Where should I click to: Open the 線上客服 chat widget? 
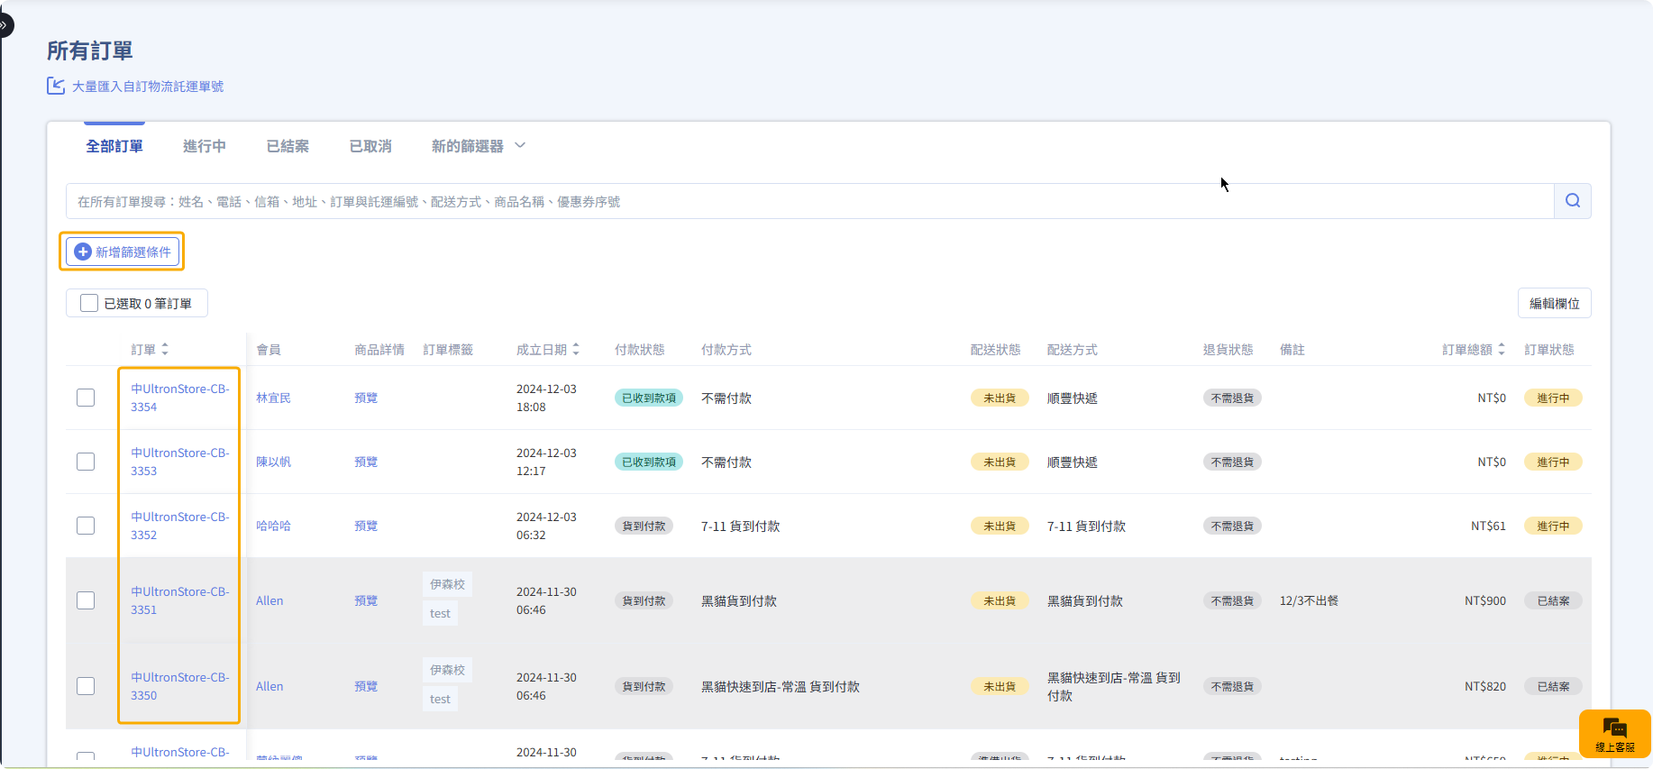pos(1614,734)
